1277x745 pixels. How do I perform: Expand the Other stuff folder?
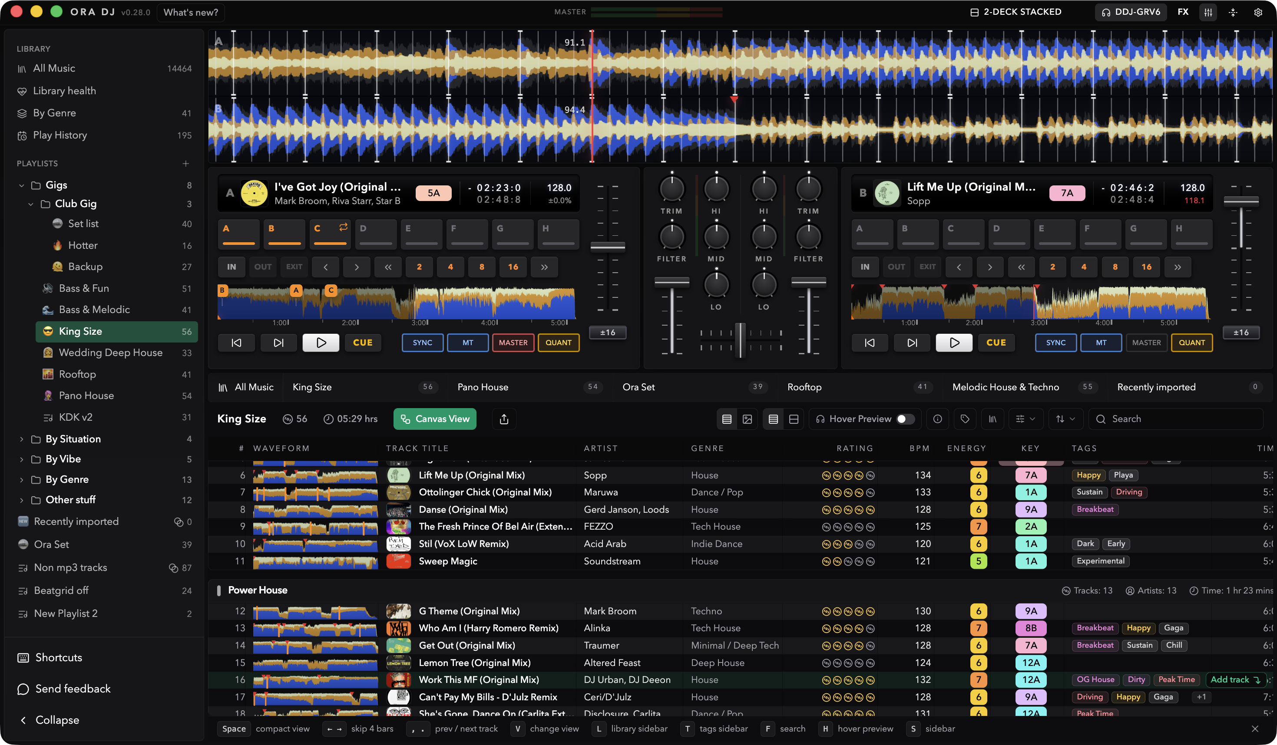[21, 500]
